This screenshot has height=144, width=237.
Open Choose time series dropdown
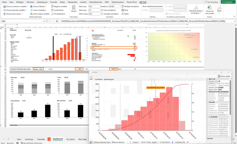[13, 14]
